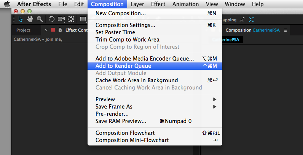The image size is (303, 155).
Task: Click the Apple menu icon
Action: coord(7,4)
